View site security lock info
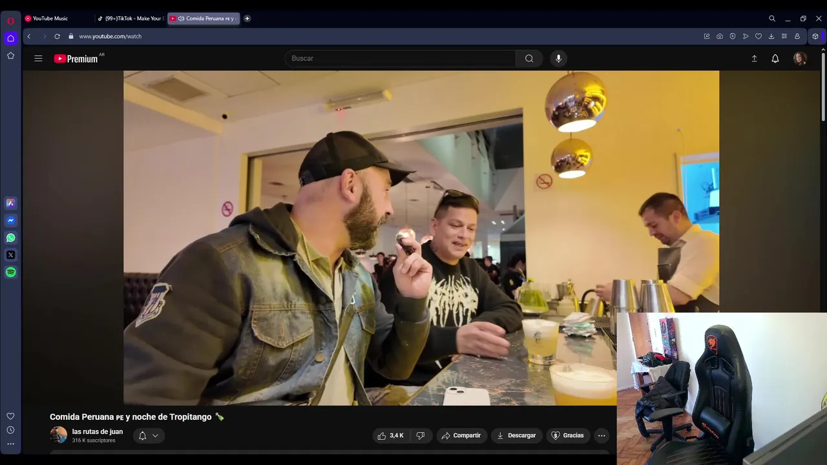The width and height of the screenshot is (827, 465). point(71,36)
